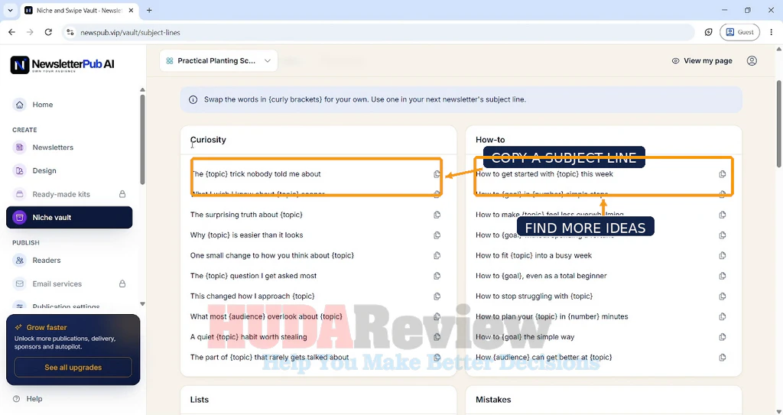Copy 'How to {goal}, even as a total beginner'

[722, 276]
